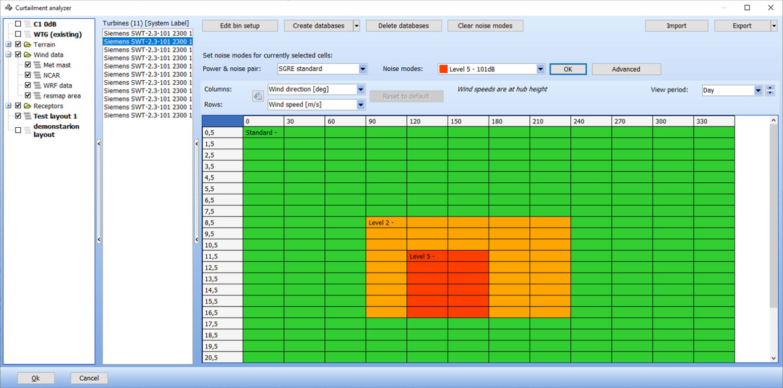This screenshot has height=388, width=783.
Task: Enable the C1 0dB checkbox
Action: [18, 24]
